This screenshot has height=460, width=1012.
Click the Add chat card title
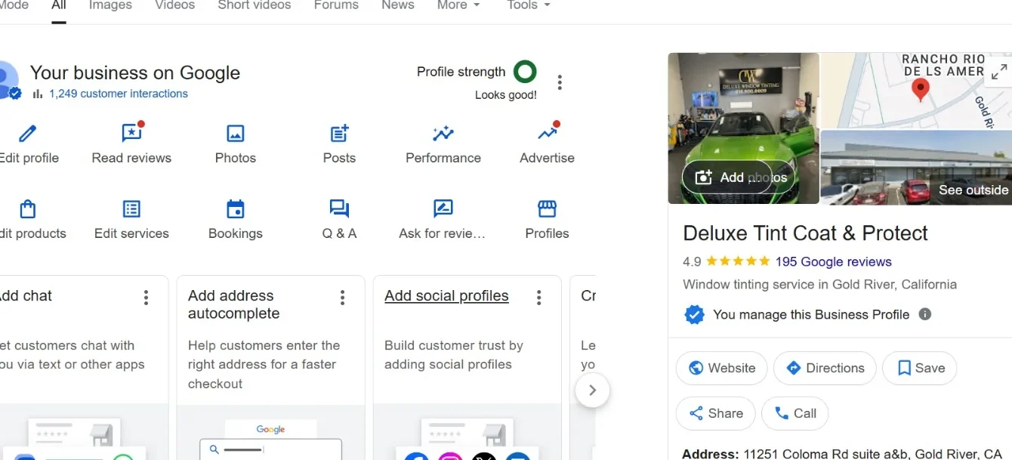click(26, 296)
